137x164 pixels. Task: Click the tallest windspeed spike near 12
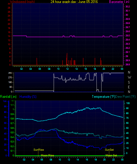coord(67,59)
